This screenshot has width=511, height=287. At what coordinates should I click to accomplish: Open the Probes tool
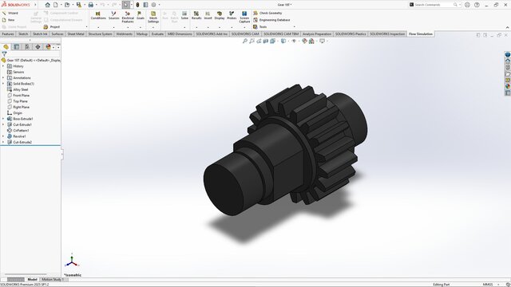pyautogui.click(x=232, y=16)
